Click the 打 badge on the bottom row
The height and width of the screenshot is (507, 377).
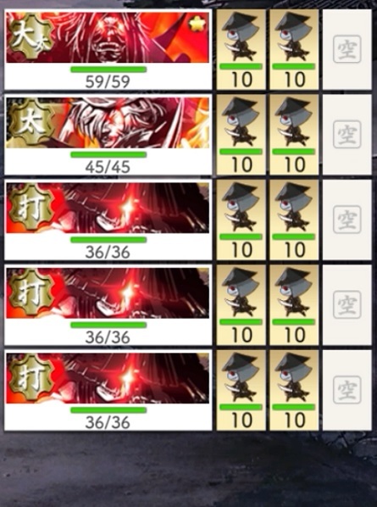pos(30,378)
